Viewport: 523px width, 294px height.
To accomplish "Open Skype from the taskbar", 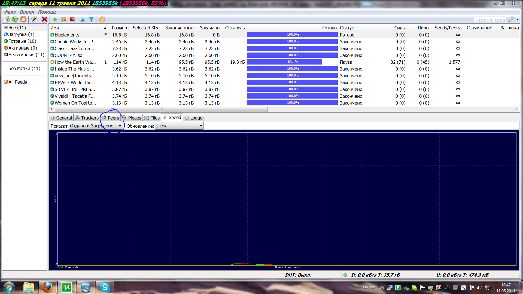I will click(x=105, y=287).
